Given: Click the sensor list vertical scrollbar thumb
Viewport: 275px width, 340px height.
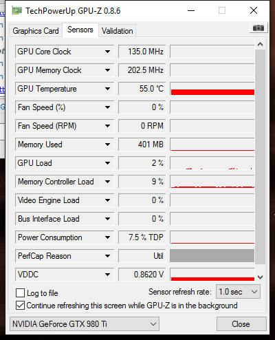Looking at the screenshot, I should click(260, 157).
